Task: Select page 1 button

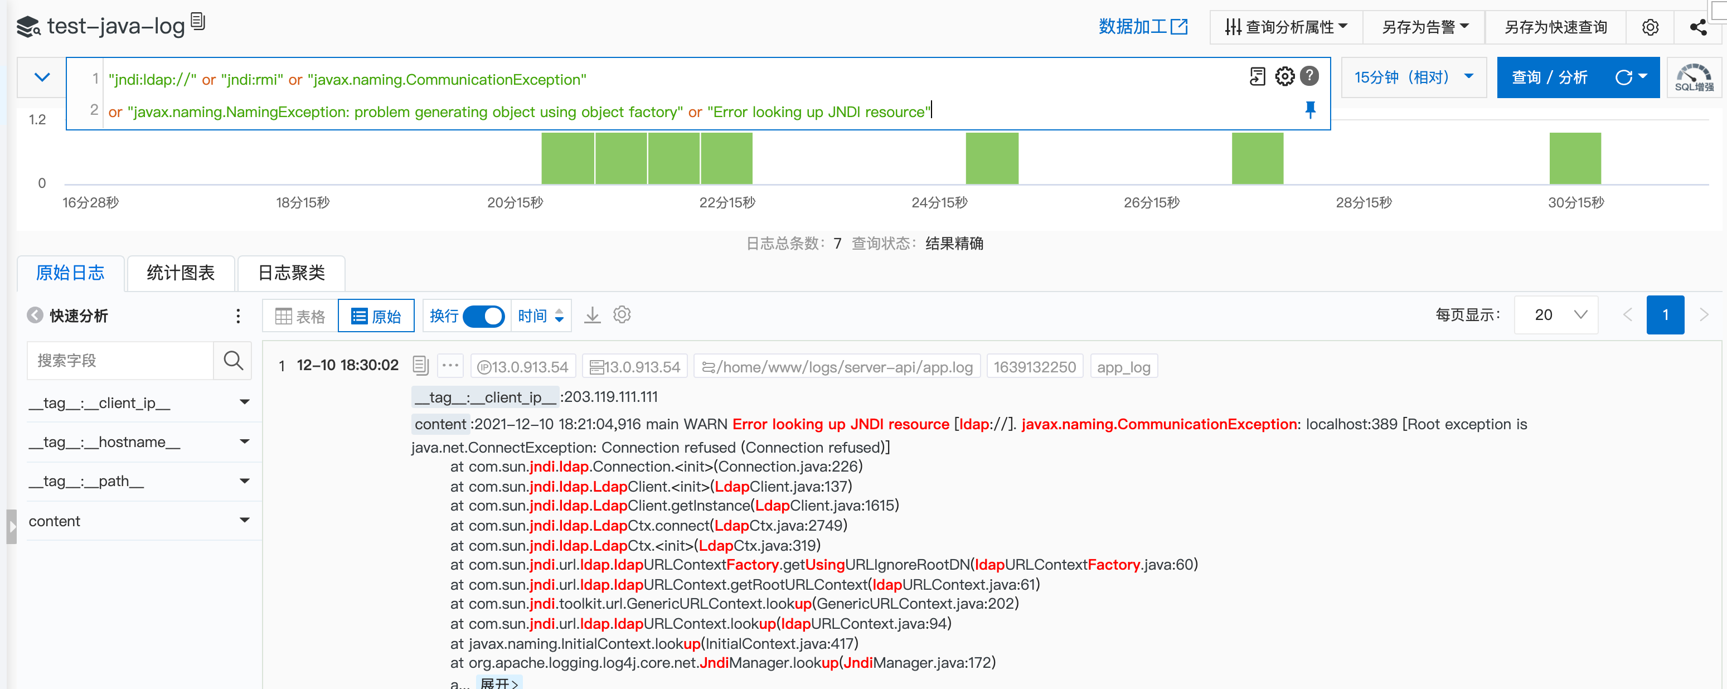Action: (1665, 314)
